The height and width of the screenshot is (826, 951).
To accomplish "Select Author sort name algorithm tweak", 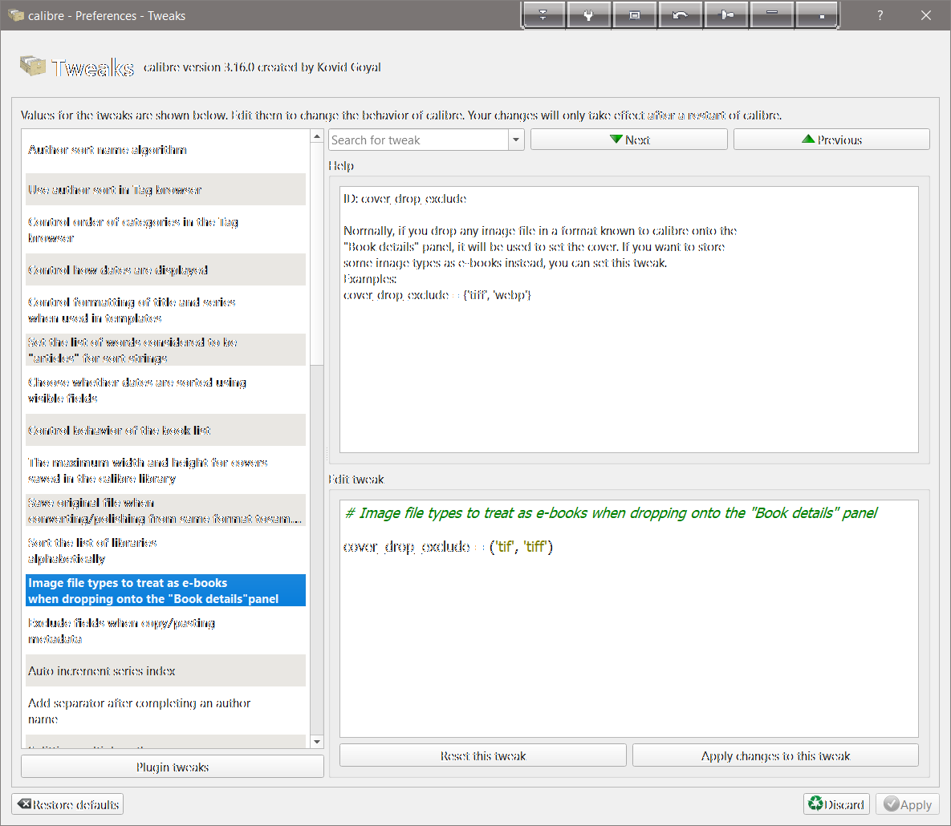I will 165,150.
